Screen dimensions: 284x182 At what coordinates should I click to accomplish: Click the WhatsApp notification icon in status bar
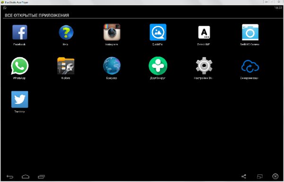click(5, 8)
